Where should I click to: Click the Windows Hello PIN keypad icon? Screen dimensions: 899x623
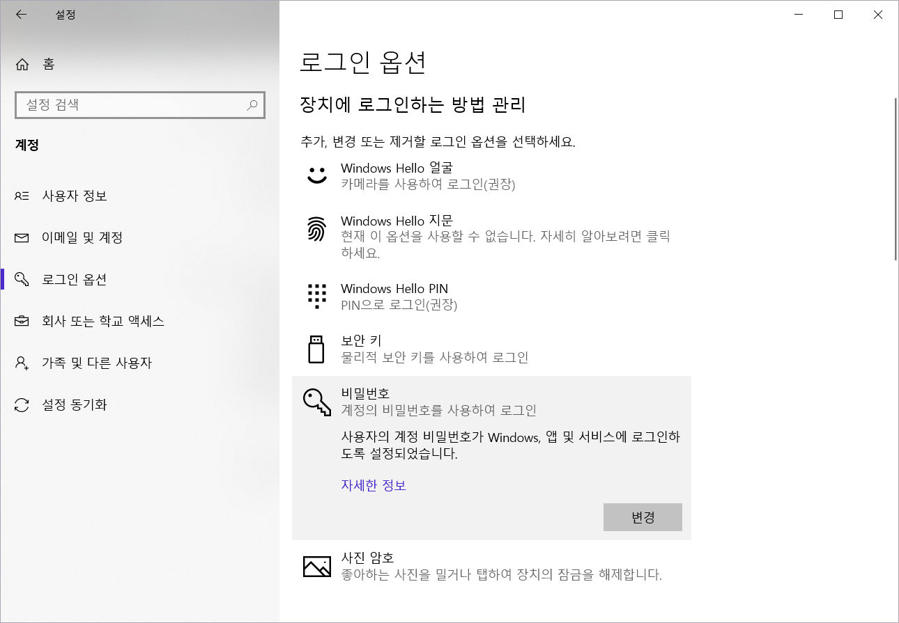click(x=316, y=296)
